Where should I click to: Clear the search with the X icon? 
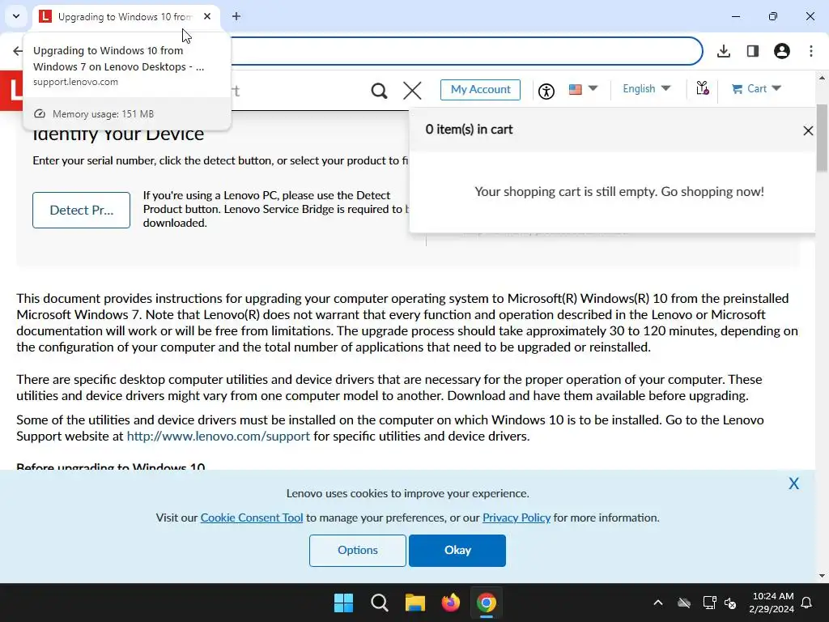[x=412, y=91]
